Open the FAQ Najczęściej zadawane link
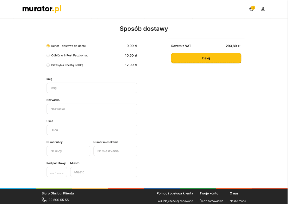The width and height of the screenshot is (288, 204). pos(175,201)
